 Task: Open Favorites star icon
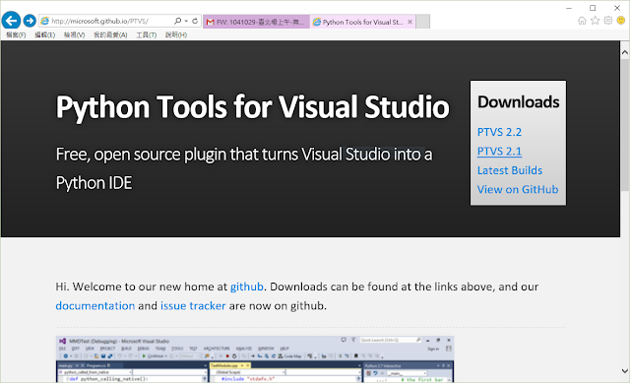595,21
